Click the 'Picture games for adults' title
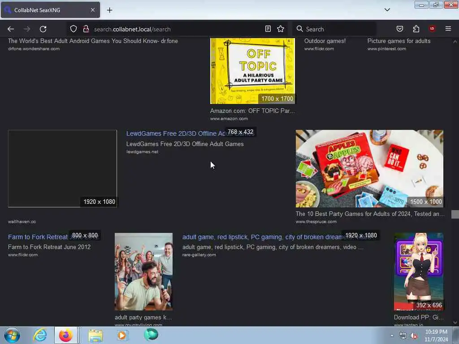 (398, 41)
